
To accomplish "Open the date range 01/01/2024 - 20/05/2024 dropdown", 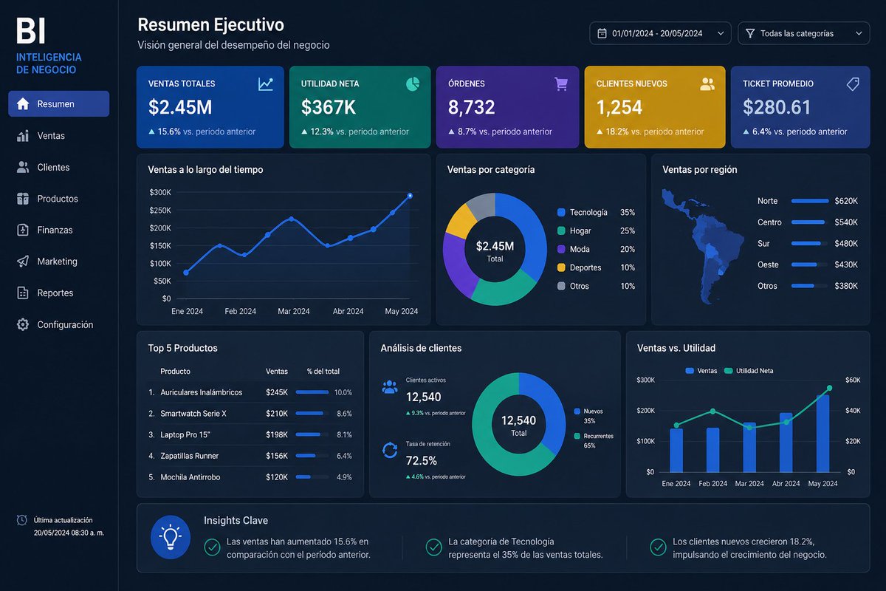I will coord(659,33).
